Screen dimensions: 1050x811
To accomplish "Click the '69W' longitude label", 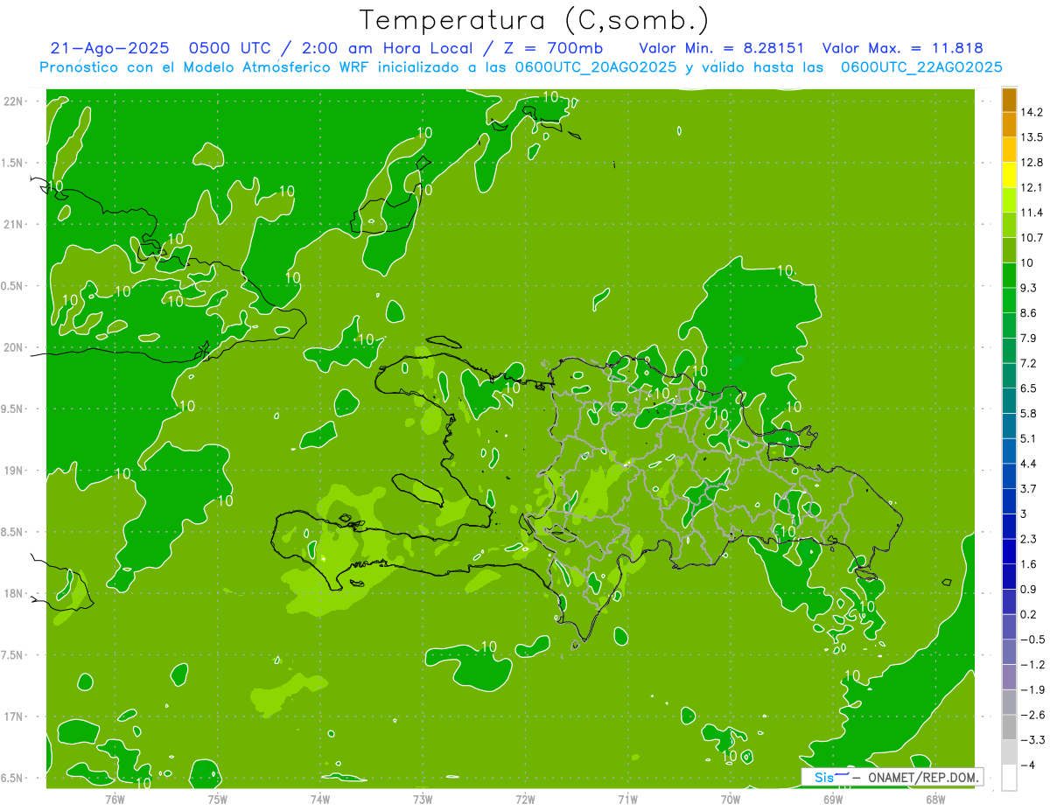I will pos(833,800).
